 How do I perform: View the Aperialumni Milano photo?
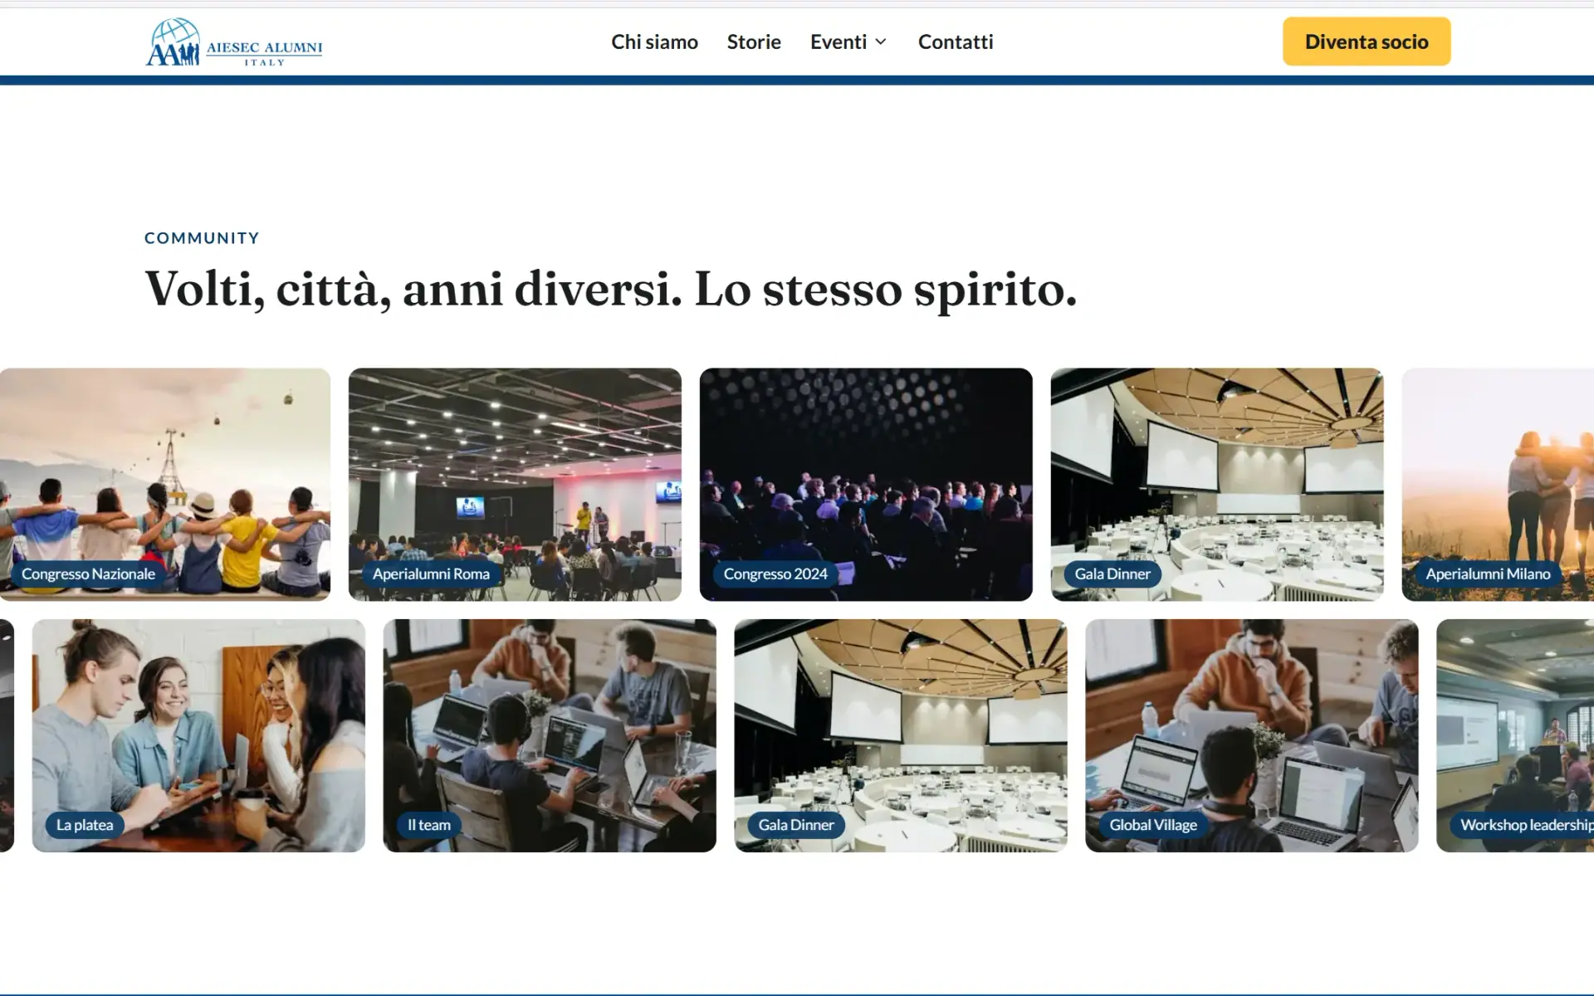(x=1498, y=485)
